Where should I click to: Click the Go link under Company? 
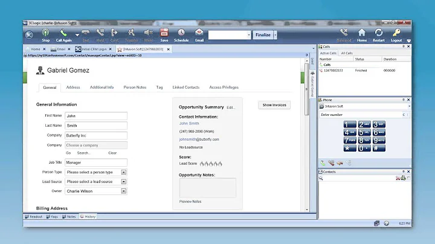click(x=68, y=153)
